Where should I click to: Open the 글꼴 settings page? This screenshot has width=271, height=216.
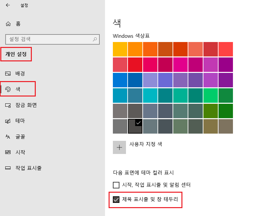(x=20, y=137)
